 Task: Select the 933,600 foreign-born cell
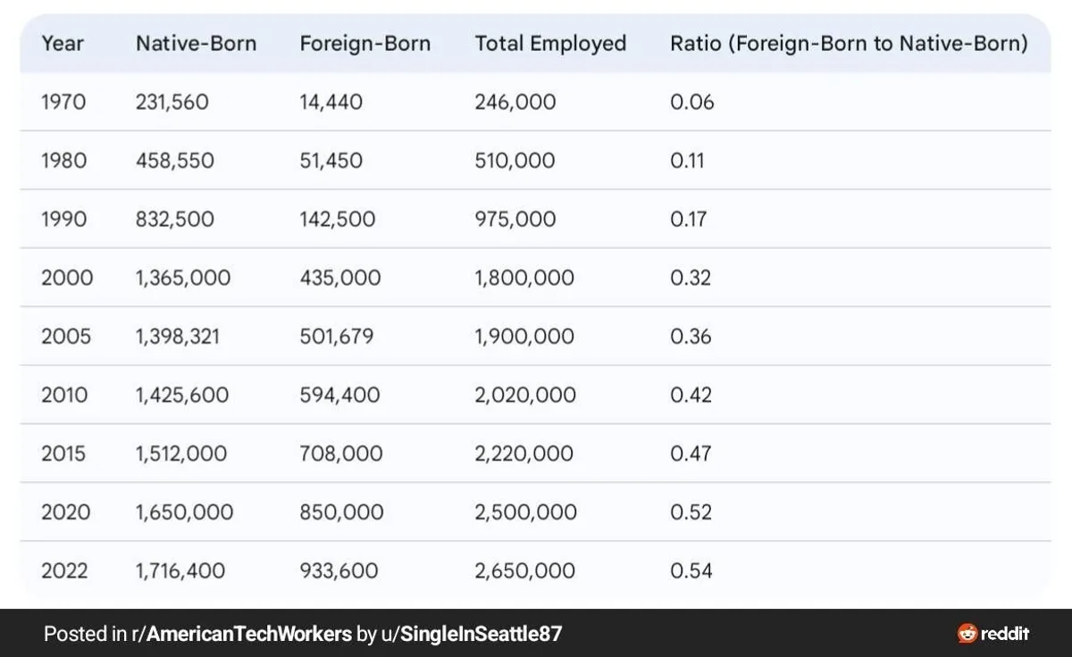click(x=339, y=570)
